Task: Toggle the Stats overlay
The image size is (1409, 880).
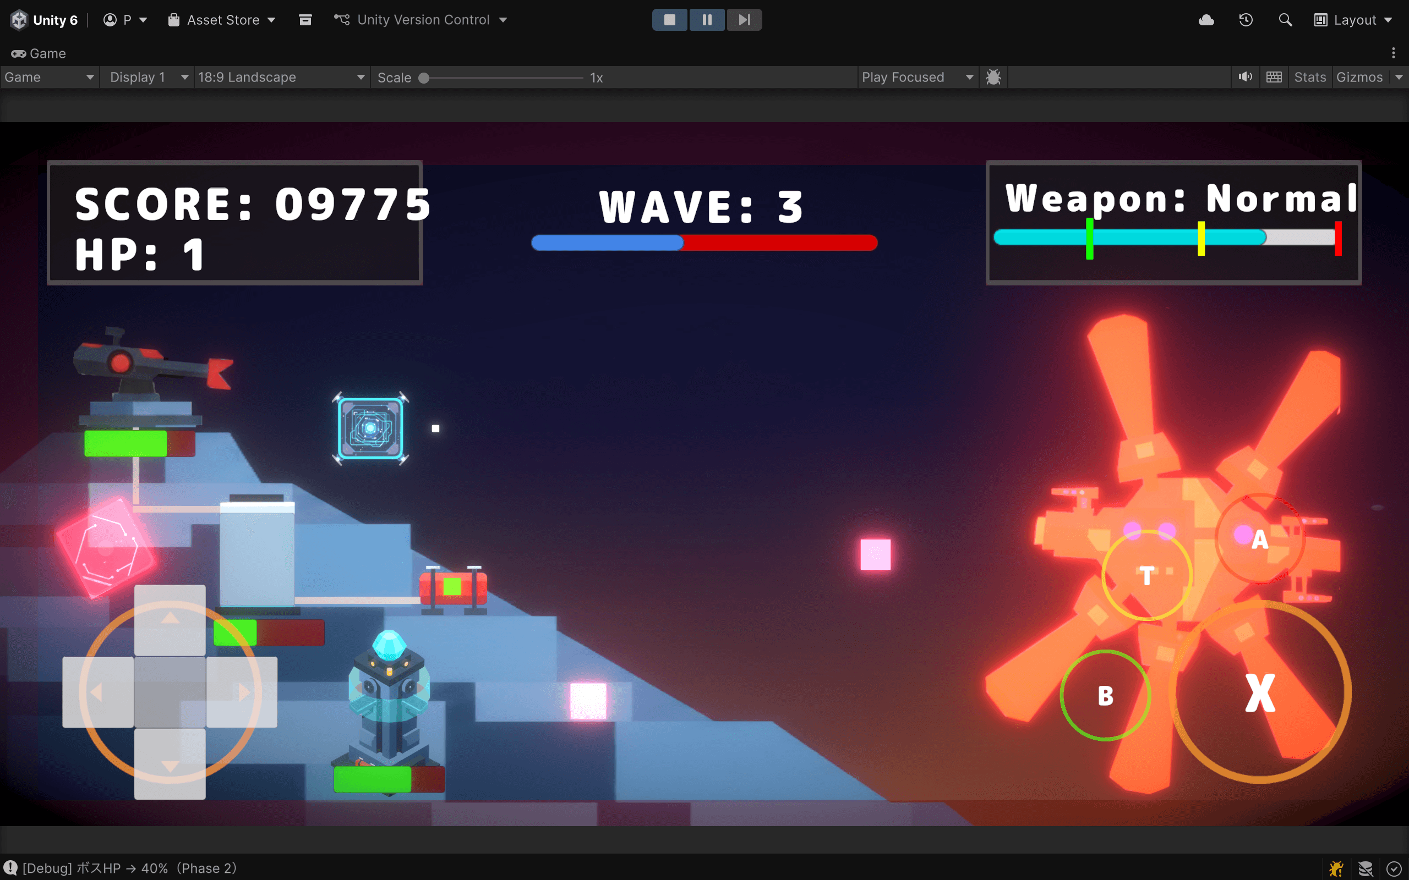Action: 1309,77
